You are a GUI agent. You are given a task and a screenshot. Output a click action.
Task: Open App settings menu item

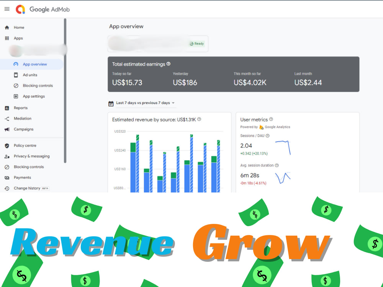[34, 96]
